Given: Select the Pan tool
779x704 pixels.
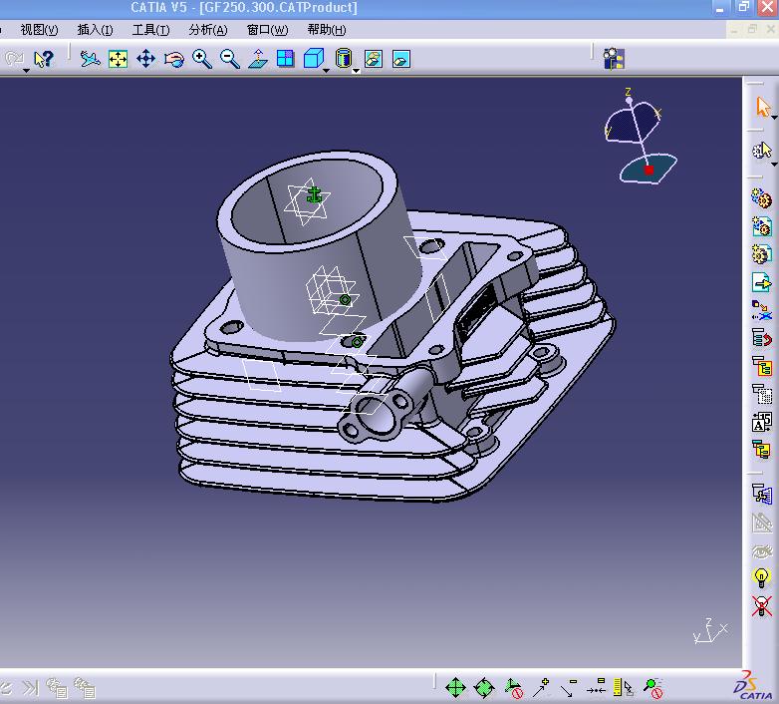Looking at the screenshot, I should (x=145, y=59).
